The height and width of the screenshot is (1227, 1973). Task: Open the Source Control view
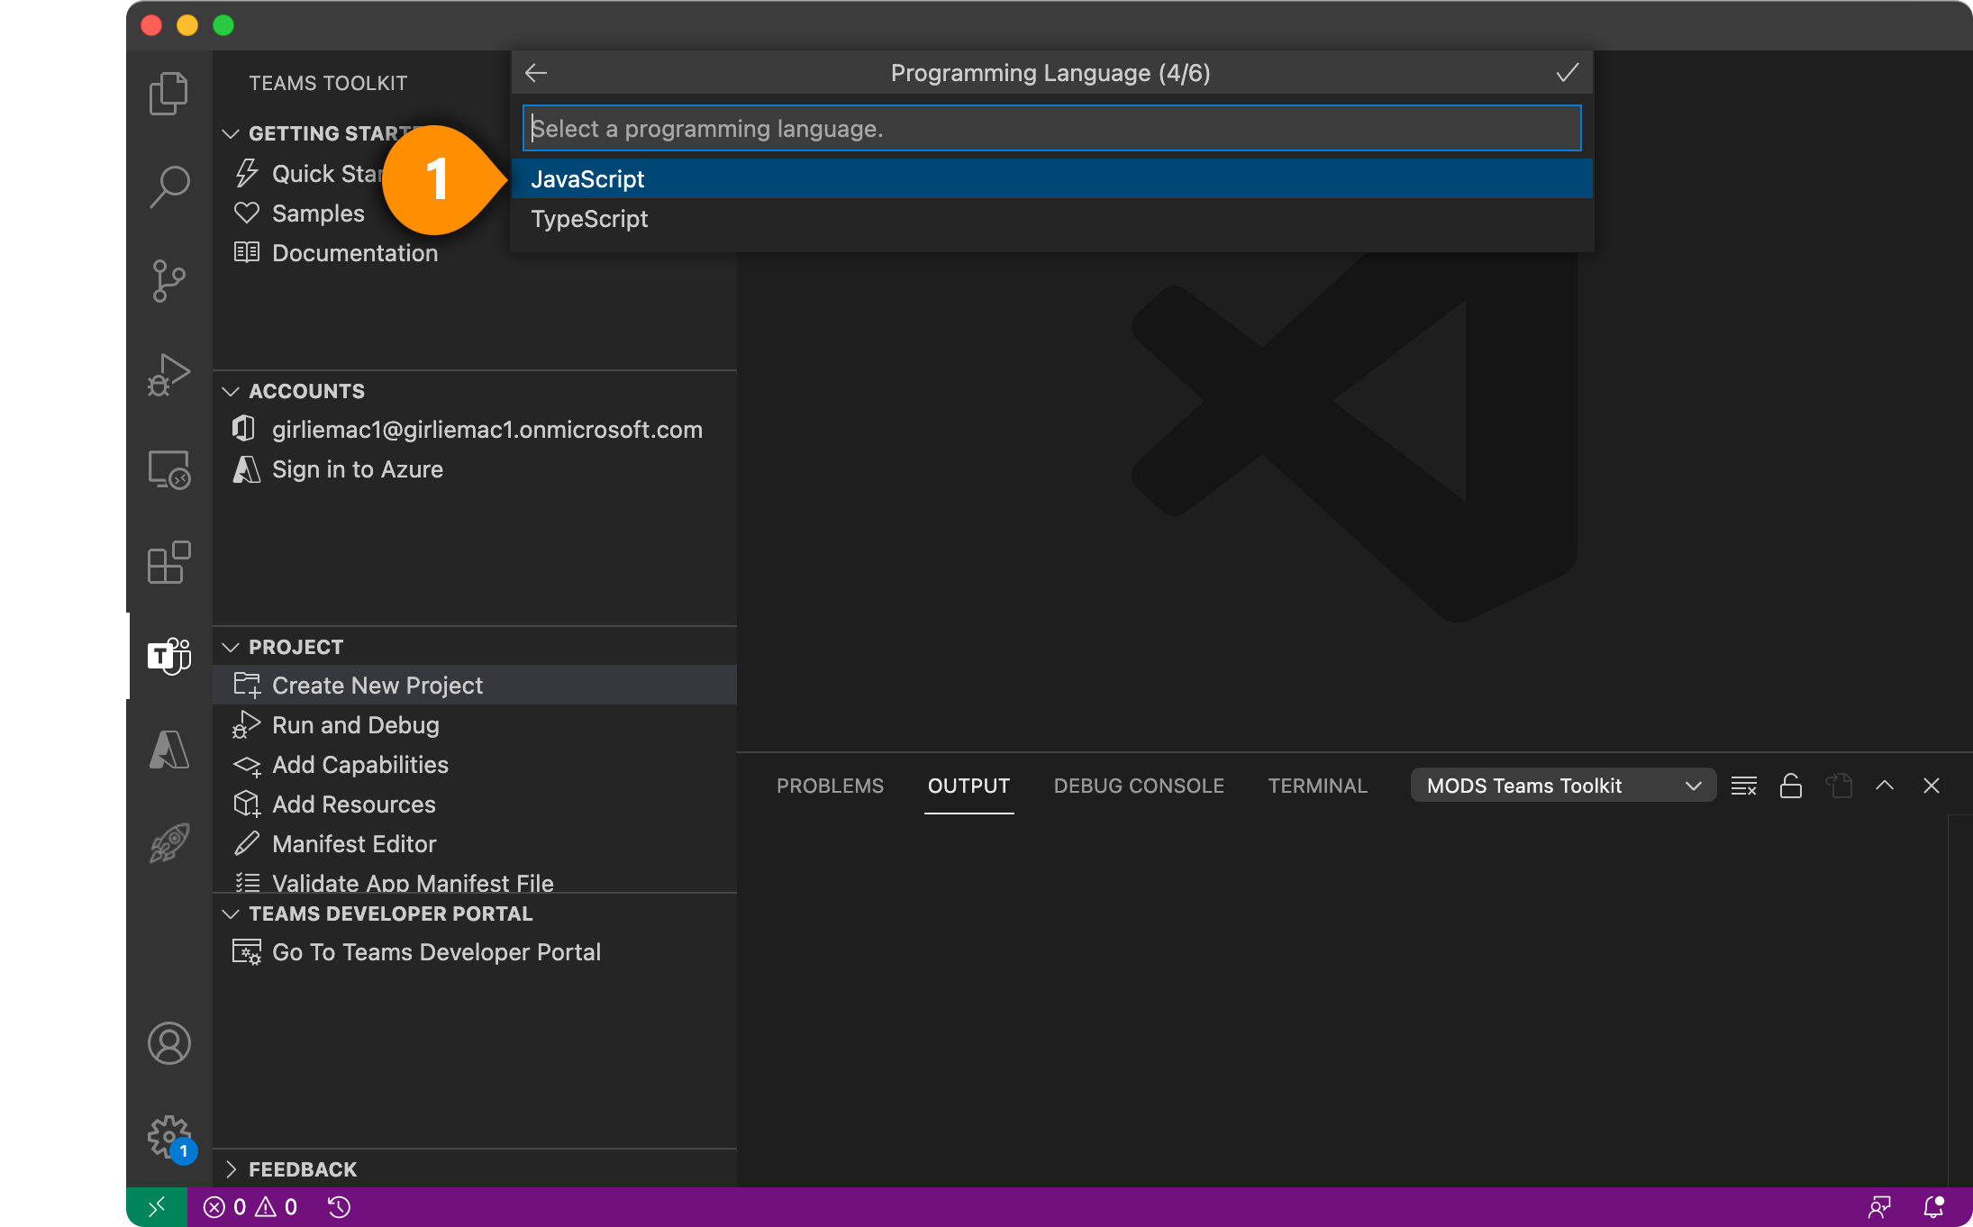(168, 281)
